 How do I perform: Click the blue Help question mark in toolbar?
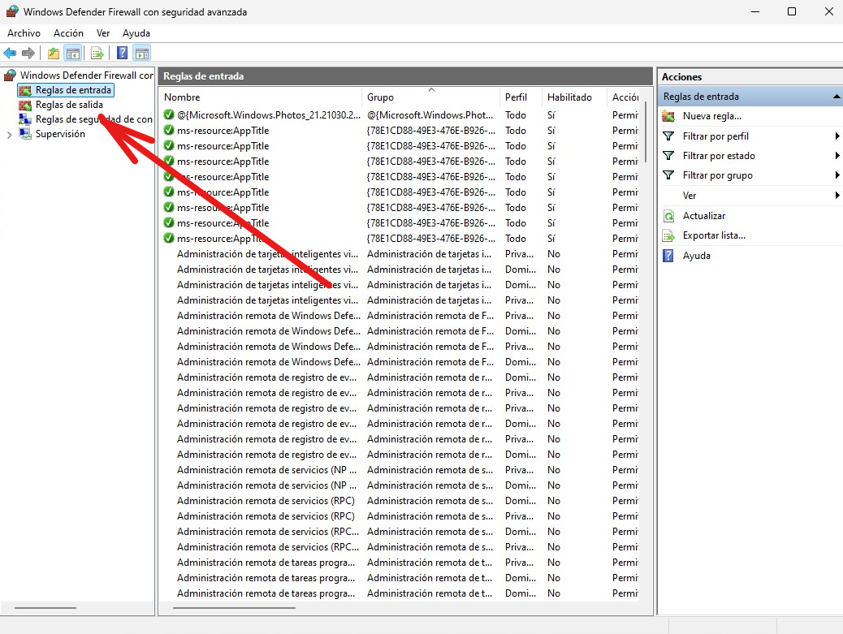[x=122, y=54]
